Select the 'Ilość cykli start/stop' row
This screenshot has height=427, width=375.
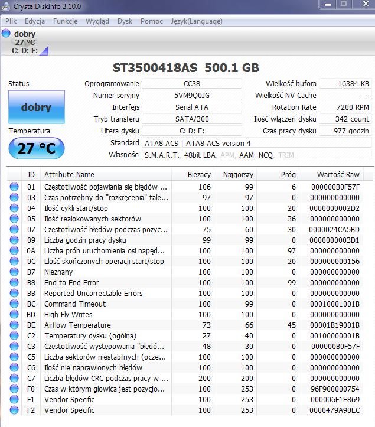tap(185, 208)
